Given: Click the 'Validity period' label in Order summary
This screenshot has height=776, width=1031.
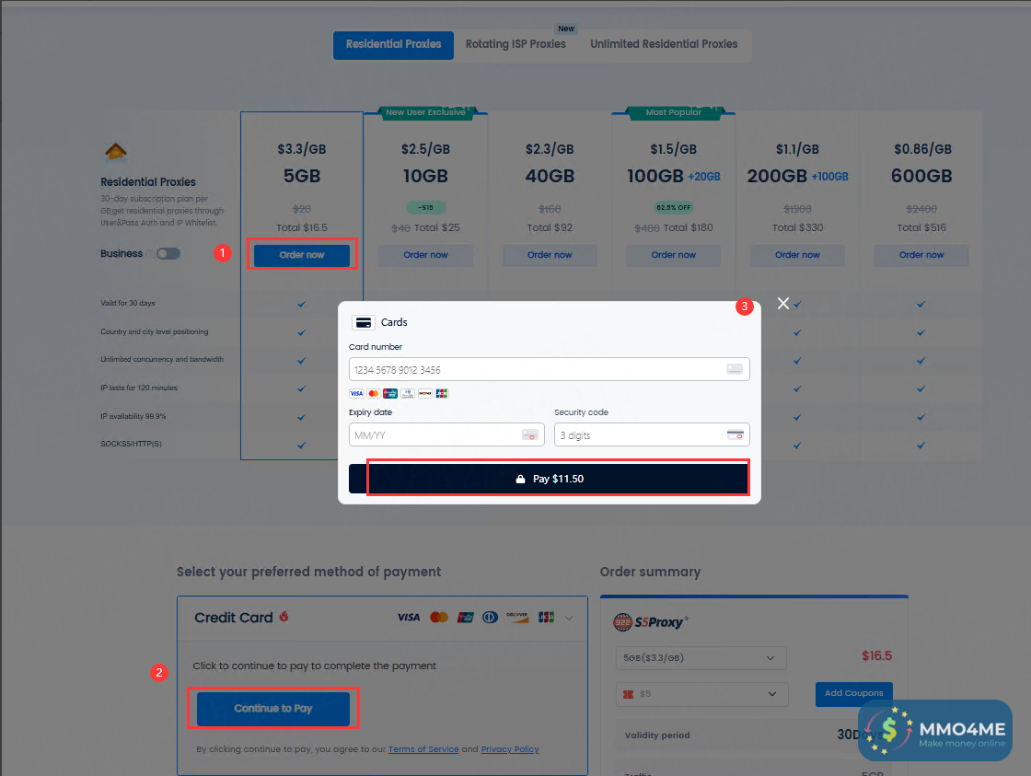Looking at the screenshot, I should click(x=657, y=735).
